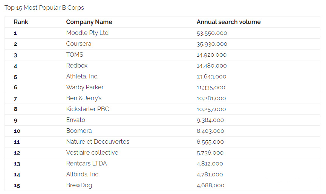Select the Redbox row name
326x194 pixels.
point(77,65)
